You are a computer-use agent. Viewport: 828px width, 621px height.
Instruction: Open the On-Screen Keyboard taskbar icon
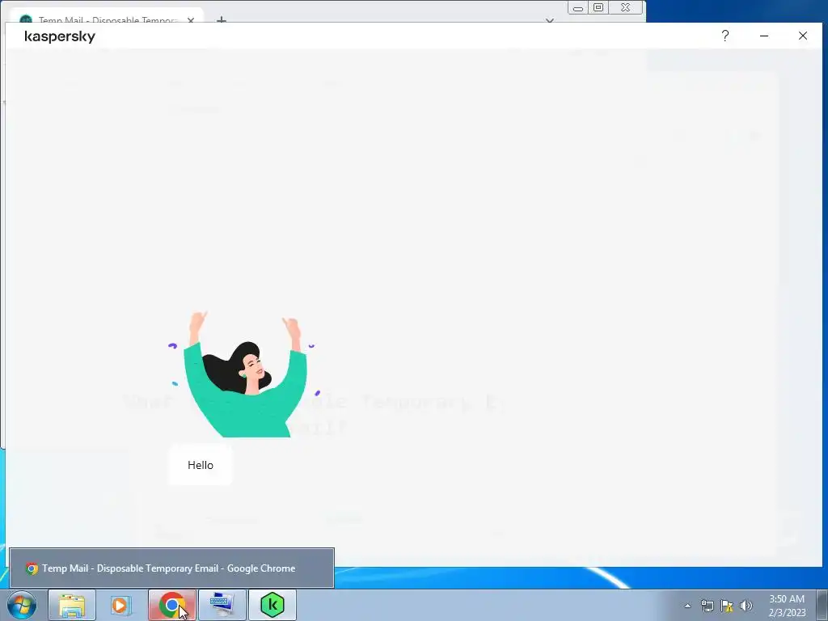[222, 605]
